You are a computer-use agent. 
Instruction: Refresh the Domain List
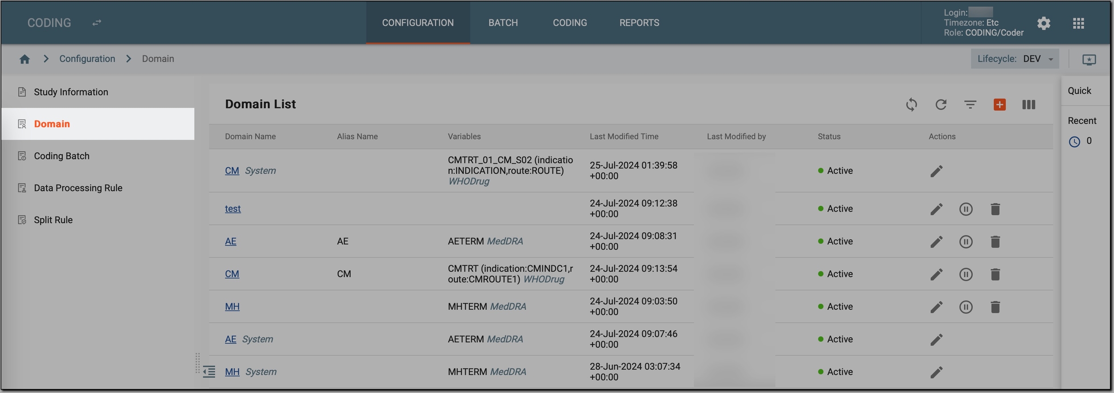[x=941, y=105]
